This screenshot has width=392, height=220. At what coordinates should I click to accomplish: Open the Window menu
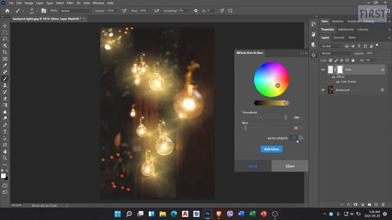98,3
